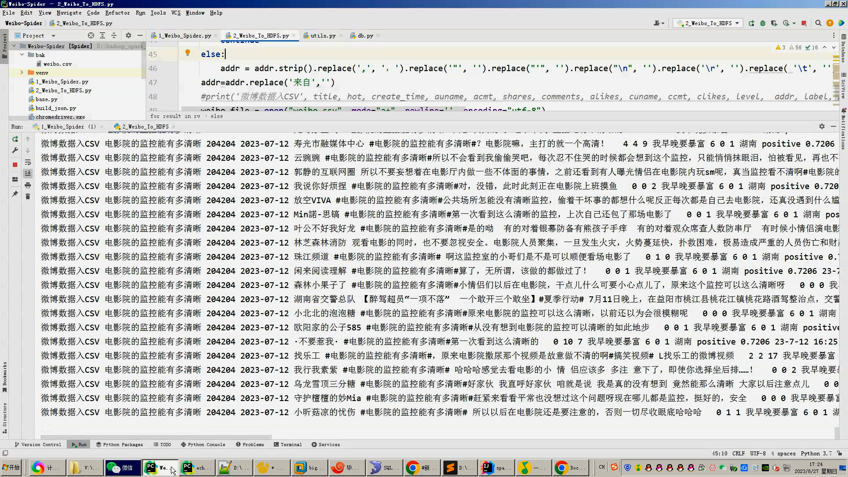Viewport: 848px width, 477px height.
Task: Click the Debug bug icon in toolbar
Action: (763, 23)
